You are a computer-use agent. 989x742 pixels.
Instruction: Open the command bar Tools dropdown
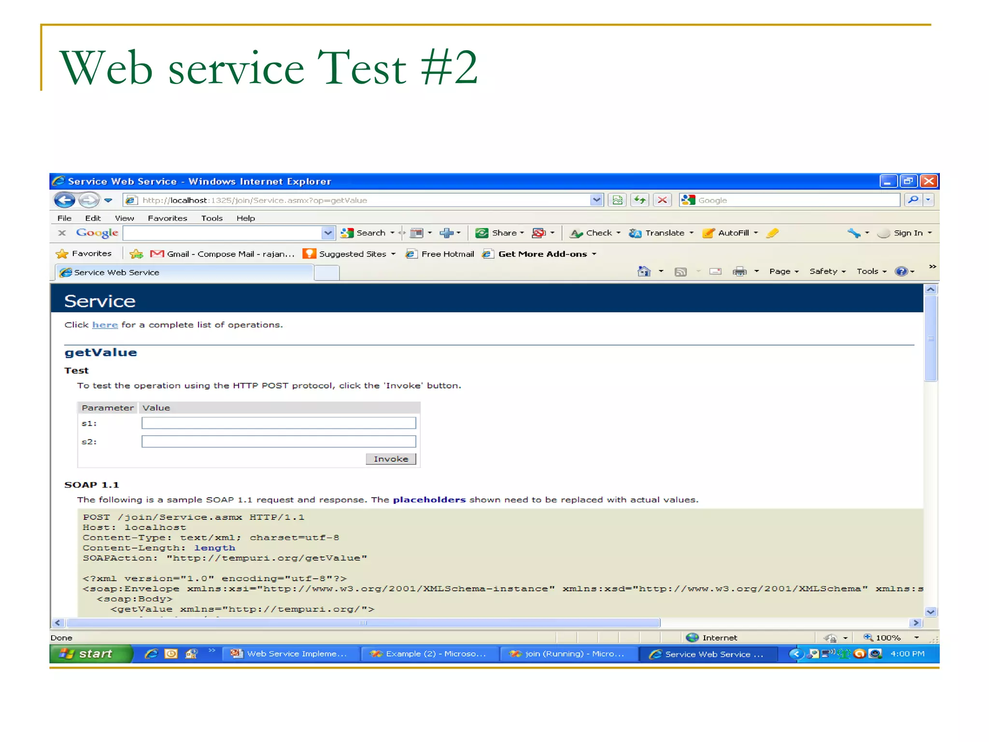[x=872, y=271]
